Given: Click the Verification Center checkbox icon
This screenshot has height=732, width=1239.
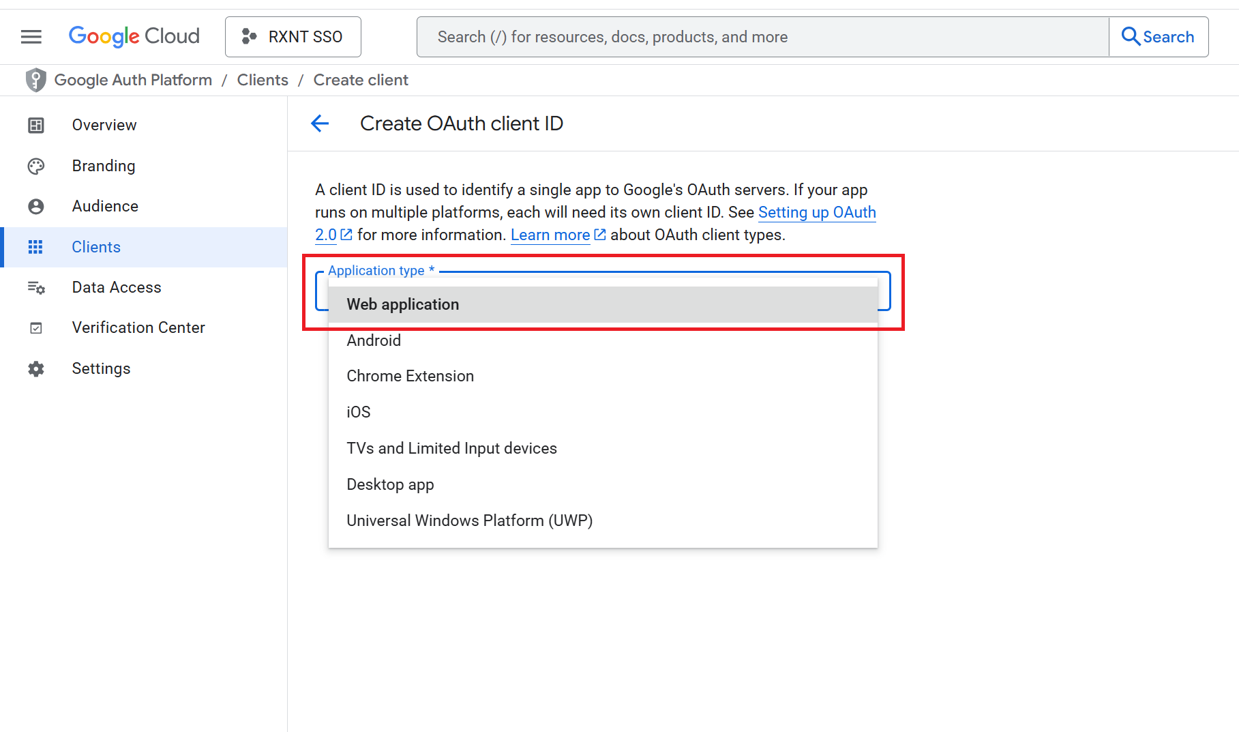Looking at the screenshot, I should click(x=36, y=328).
